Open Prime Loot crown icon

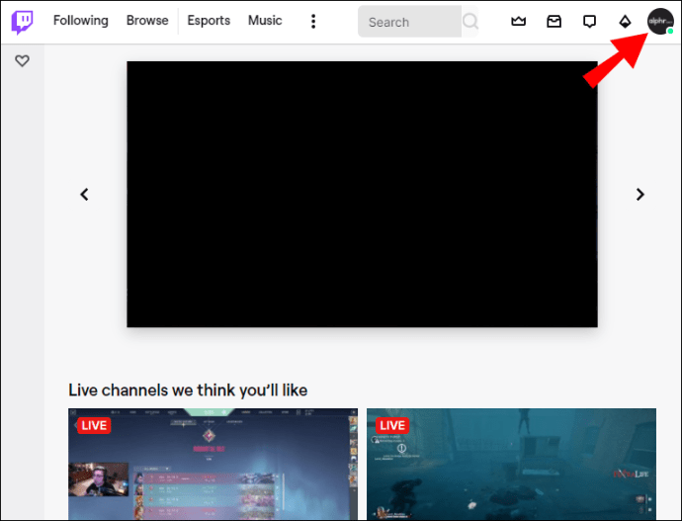[x=518, y=21]
